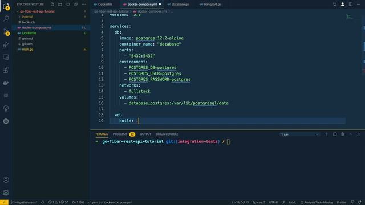Click New File icon in Explorer header
365x205 pixels.
(52, 4)
